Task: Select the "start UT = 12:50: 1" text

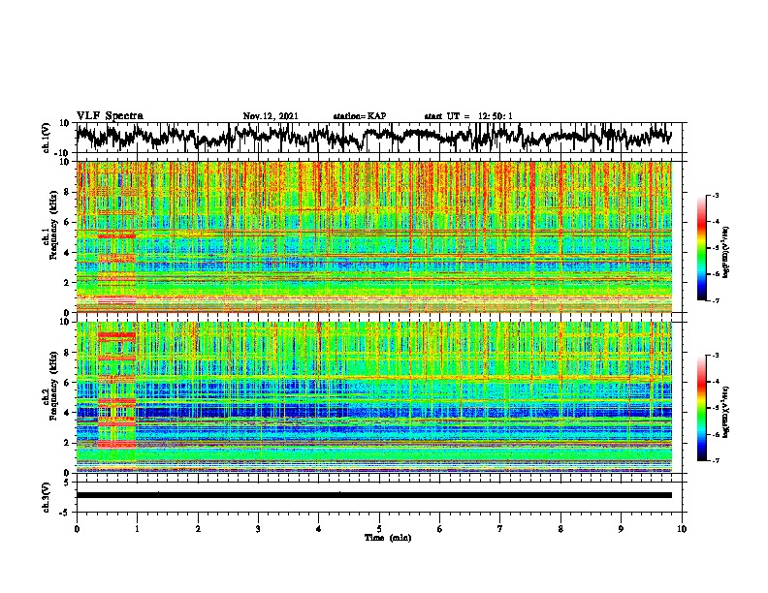Action: (468, 116)
